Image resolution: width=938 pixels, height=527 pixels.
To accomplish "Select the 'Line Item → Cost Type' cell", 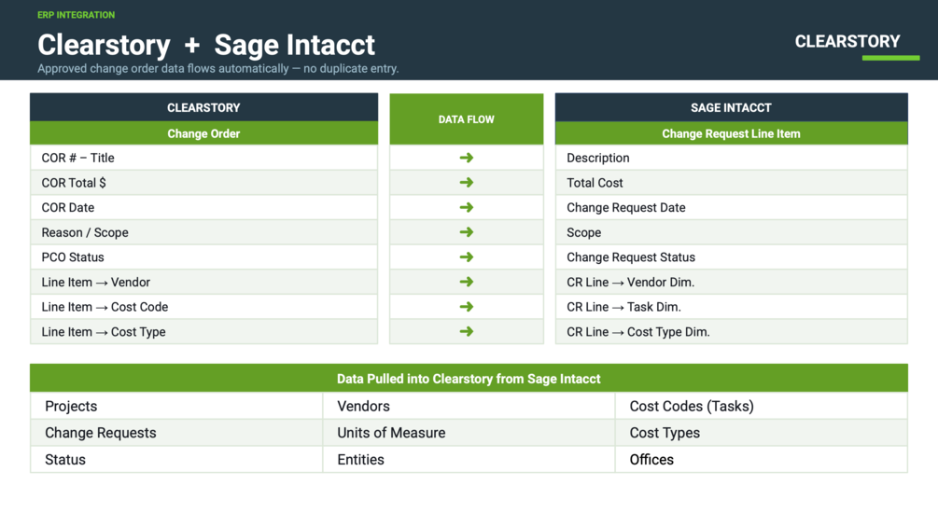I will pos(204,332).
